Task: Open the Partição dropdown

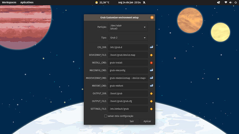Action: pyautogui.click(x=128, y=27)
